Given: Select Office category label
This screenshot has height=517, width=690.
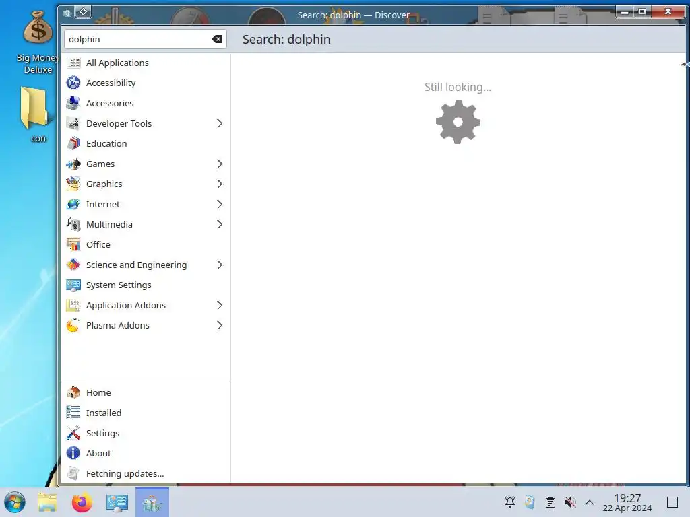Looking at the screenshot, I should pyautogui.click(x=98, y=245).
